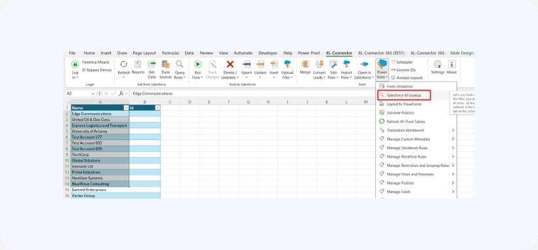Image resolution: width=538 pixels, height=250 pixels.
Task: Switch to the Power Pivot tab
Action: point(309,53)
